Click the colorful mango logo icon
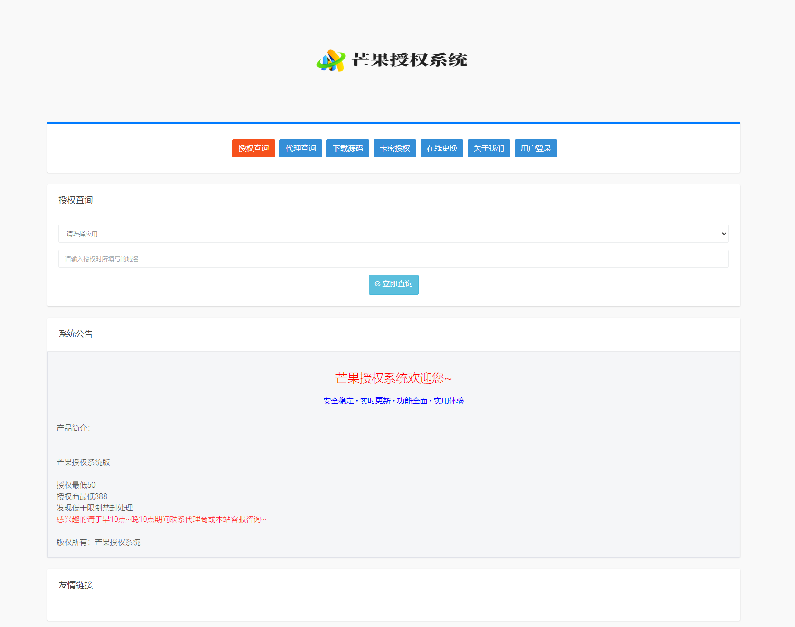Viewport: 795px width, 627px height. (331, 60)
